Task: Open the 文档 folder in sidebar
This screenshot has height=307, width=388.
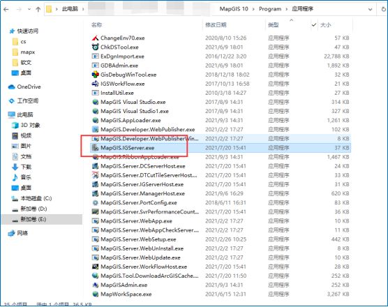Action: coord(26,156)
